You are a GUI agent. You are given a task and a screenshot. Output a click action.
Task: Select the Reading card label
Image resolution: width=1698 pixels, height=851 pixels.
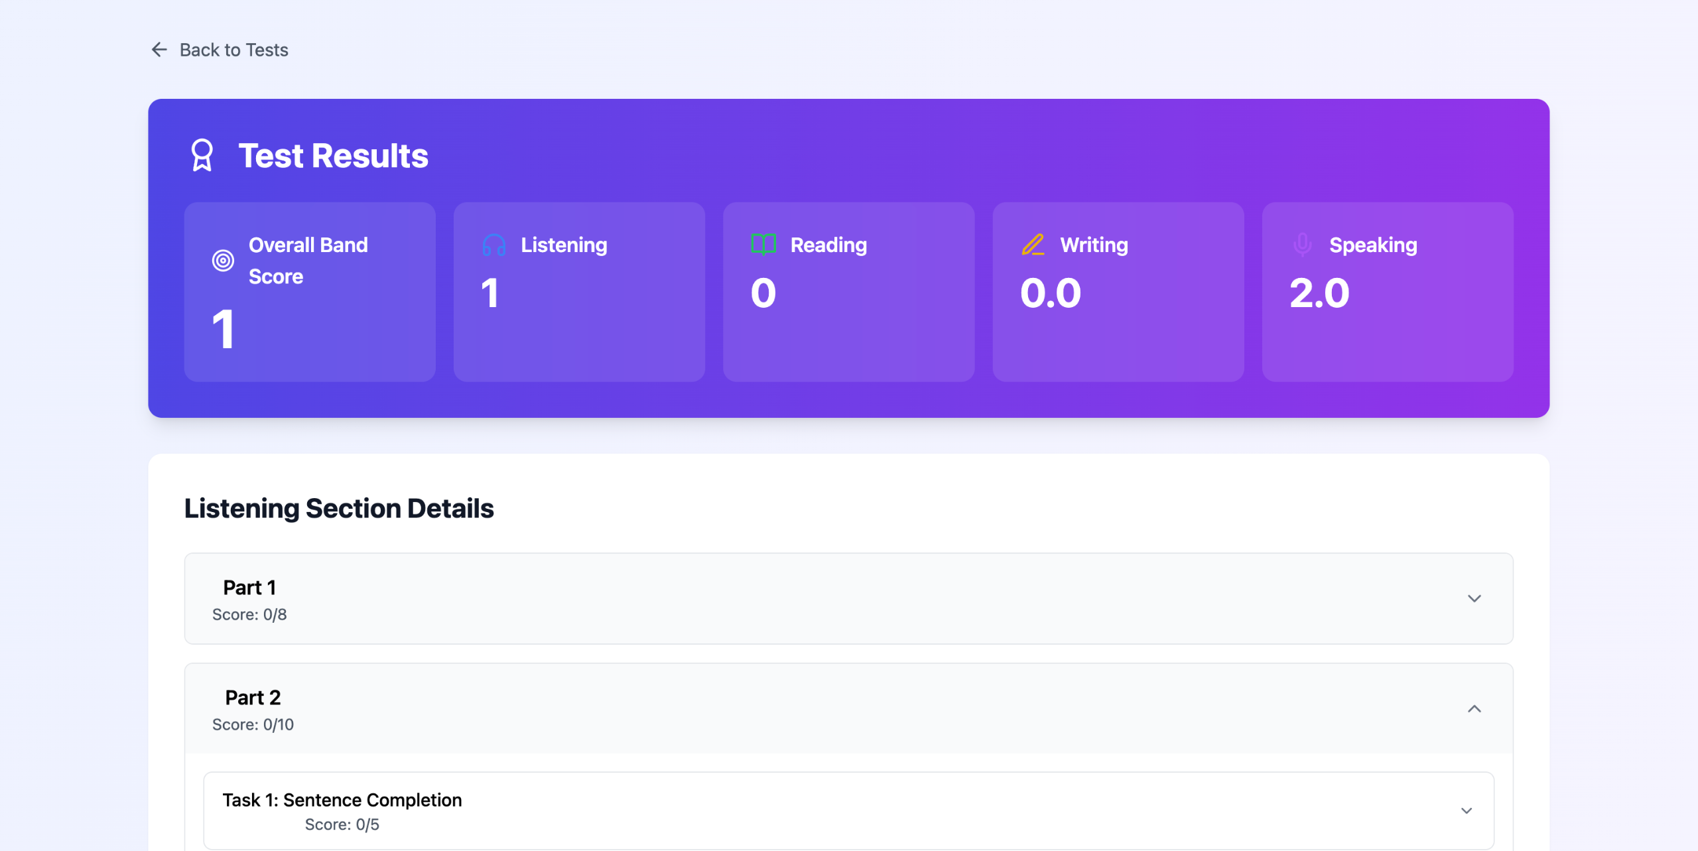828,245
